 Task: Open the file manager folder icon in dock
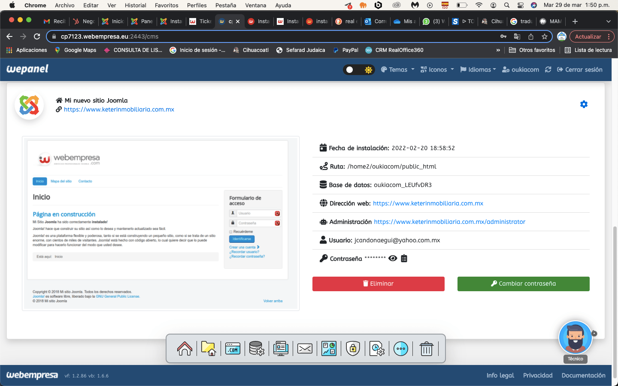click(x=209, y=349)
